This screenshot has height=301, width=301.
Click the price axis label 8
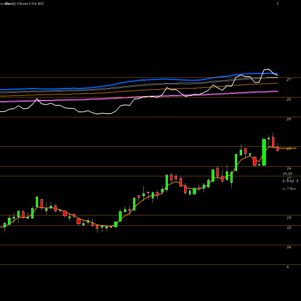coord(288,267)
